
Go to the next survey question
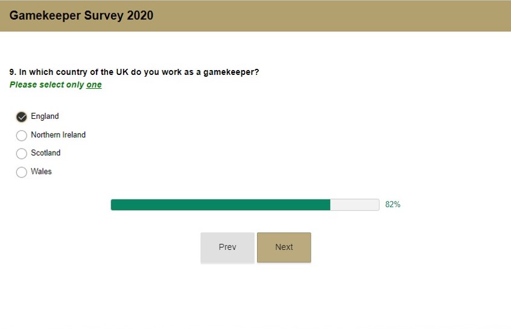tap(284, 247)
